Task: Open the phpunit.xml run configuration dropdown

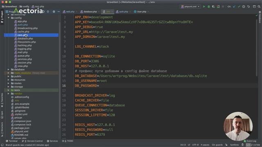Action: point(190,7)
